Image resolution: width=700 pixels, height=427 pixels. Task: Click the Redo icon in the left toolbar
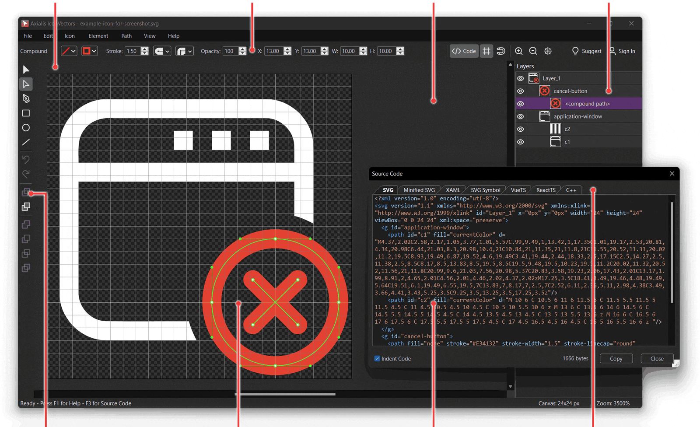pos(26,174)
